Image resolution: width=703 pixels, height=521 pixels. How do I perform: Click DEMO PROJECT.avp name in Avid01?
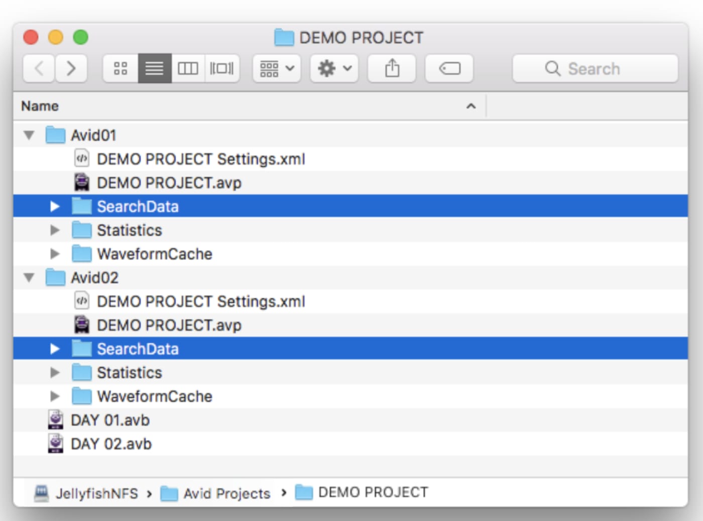coord(169,183)
